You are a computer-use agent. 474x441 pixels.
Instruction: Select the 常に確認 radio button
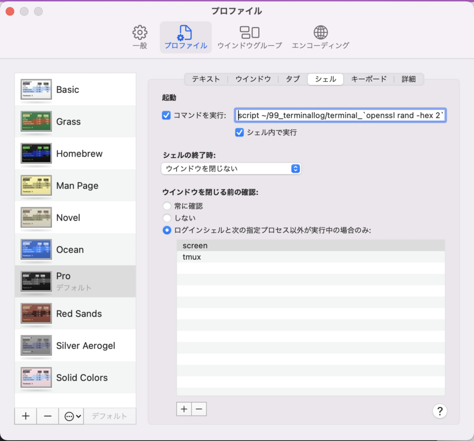(x=167, y=206)
